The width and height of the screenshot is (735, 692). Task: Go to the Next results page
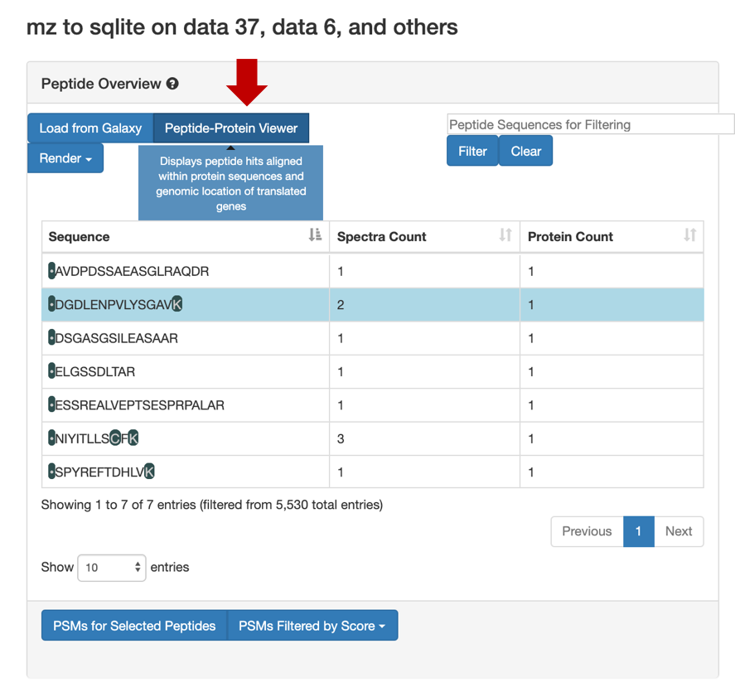point(679,531)
